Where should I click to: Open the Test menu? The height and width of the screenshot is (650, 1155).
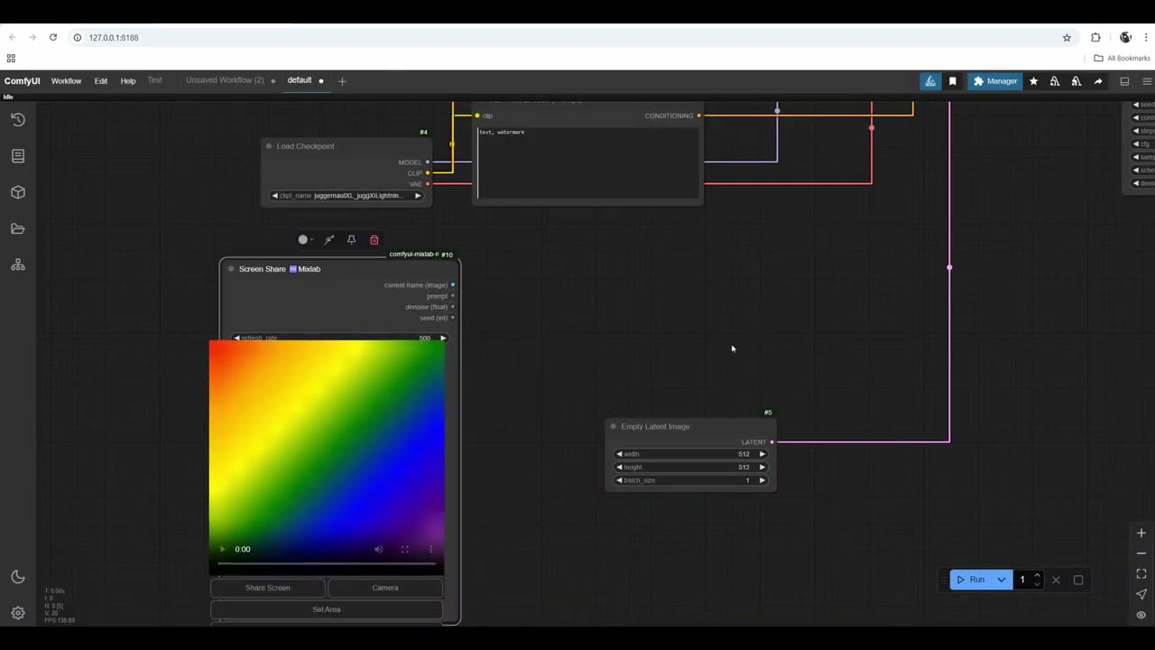click(x=155, y=80)
